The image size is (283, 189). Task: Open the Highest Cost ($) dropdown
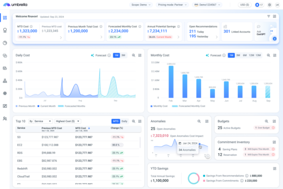point(68,121)
